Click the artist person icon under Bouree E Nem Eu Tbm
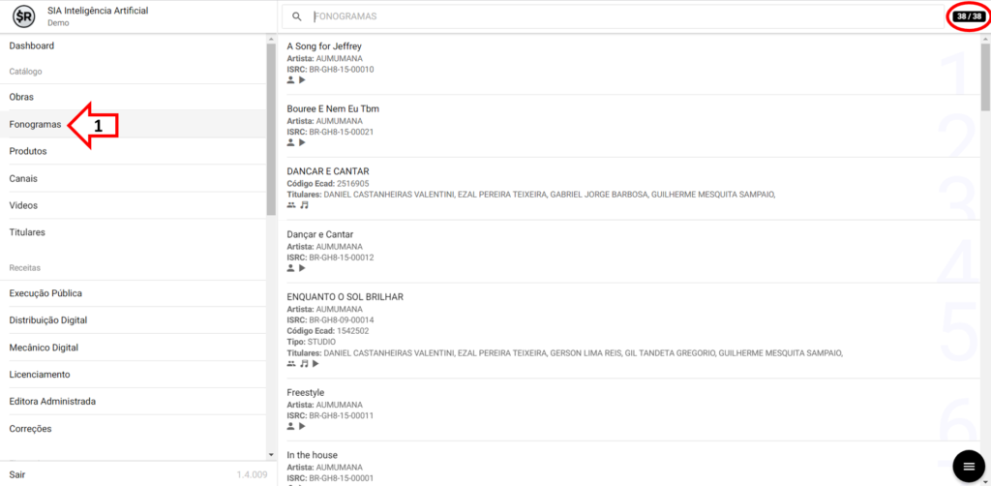Image resolution: width=991 pixels, height=486 pixels. click(290, 142)
